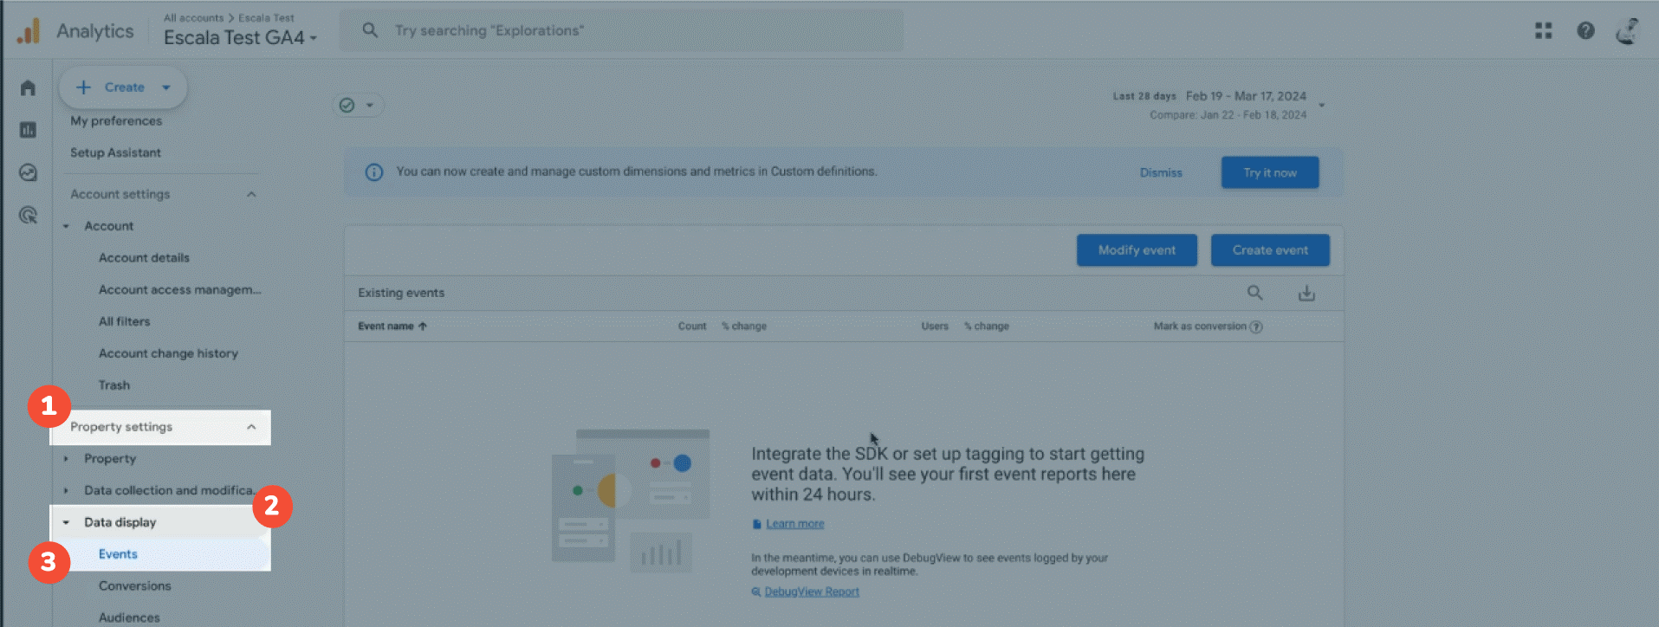Dismiss the custom definitions banner
The width and height of the screenshot is (1659, 627).
pos(1161,172)
